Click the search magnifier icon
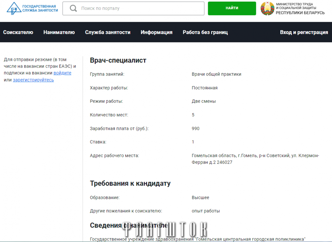 (x=73, y=8)
